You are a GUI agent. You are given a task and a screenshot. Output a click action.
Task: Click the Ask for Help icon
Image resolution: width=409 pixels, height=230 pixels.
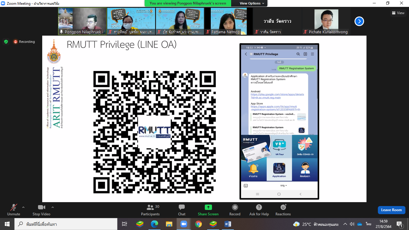coord(259,207)
